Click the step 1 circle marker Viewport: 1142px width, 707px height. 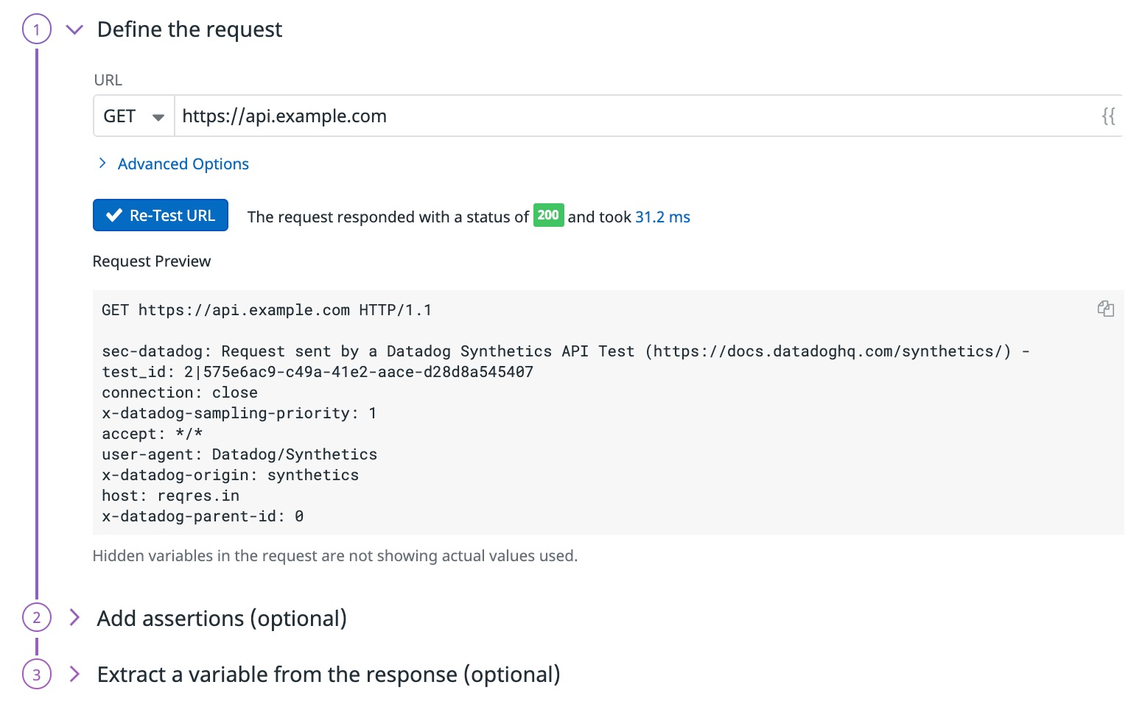(37, 29)
